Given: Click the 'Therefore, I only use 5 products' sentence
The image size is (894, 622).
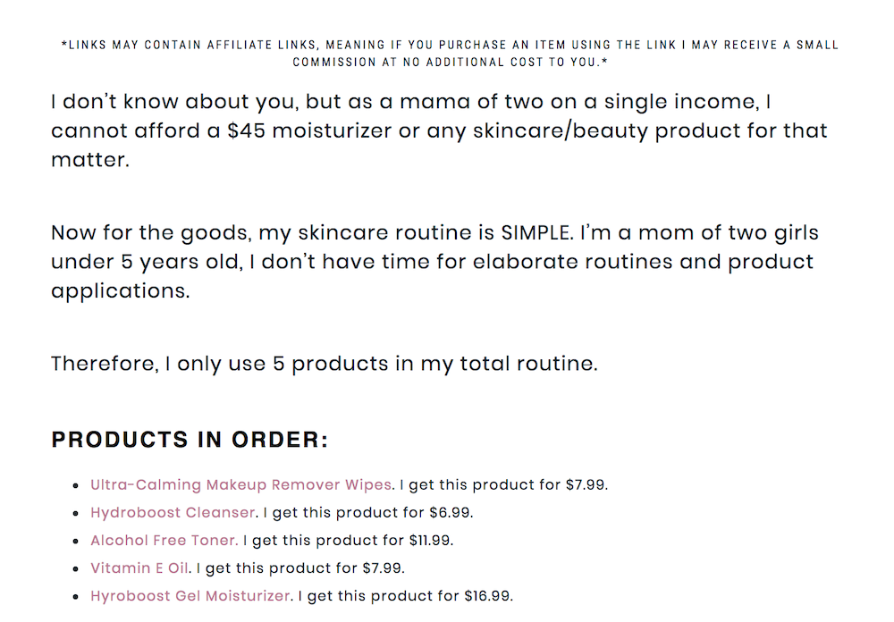Looking at the screenshot, I should [325, 364].
